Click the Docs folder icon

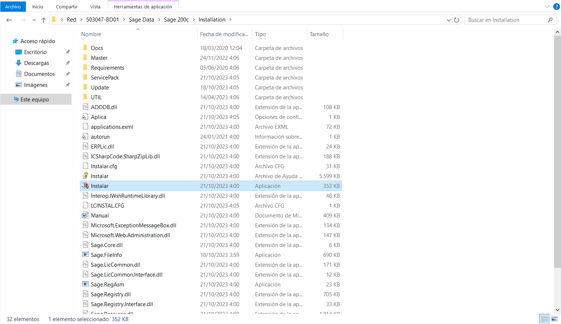click(85, 48)
